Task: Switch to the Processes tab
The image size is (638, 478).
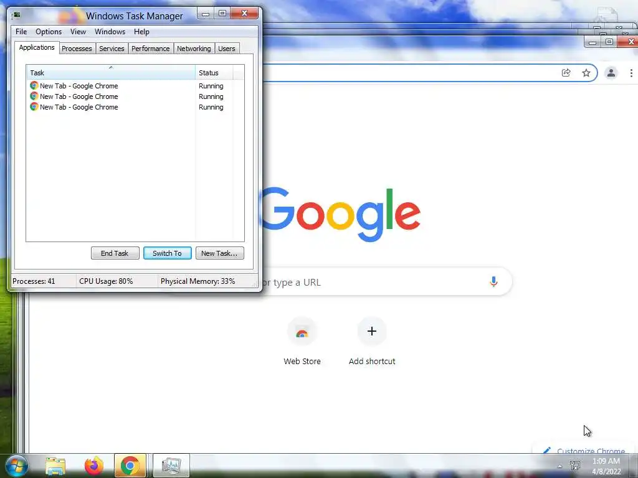Action: [x=77, y=49]
